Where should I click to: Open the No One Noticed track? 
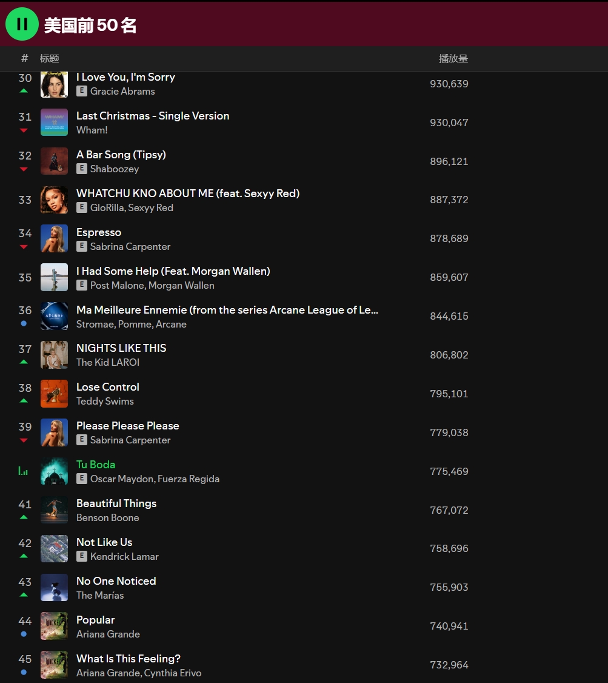pos(116,580)
